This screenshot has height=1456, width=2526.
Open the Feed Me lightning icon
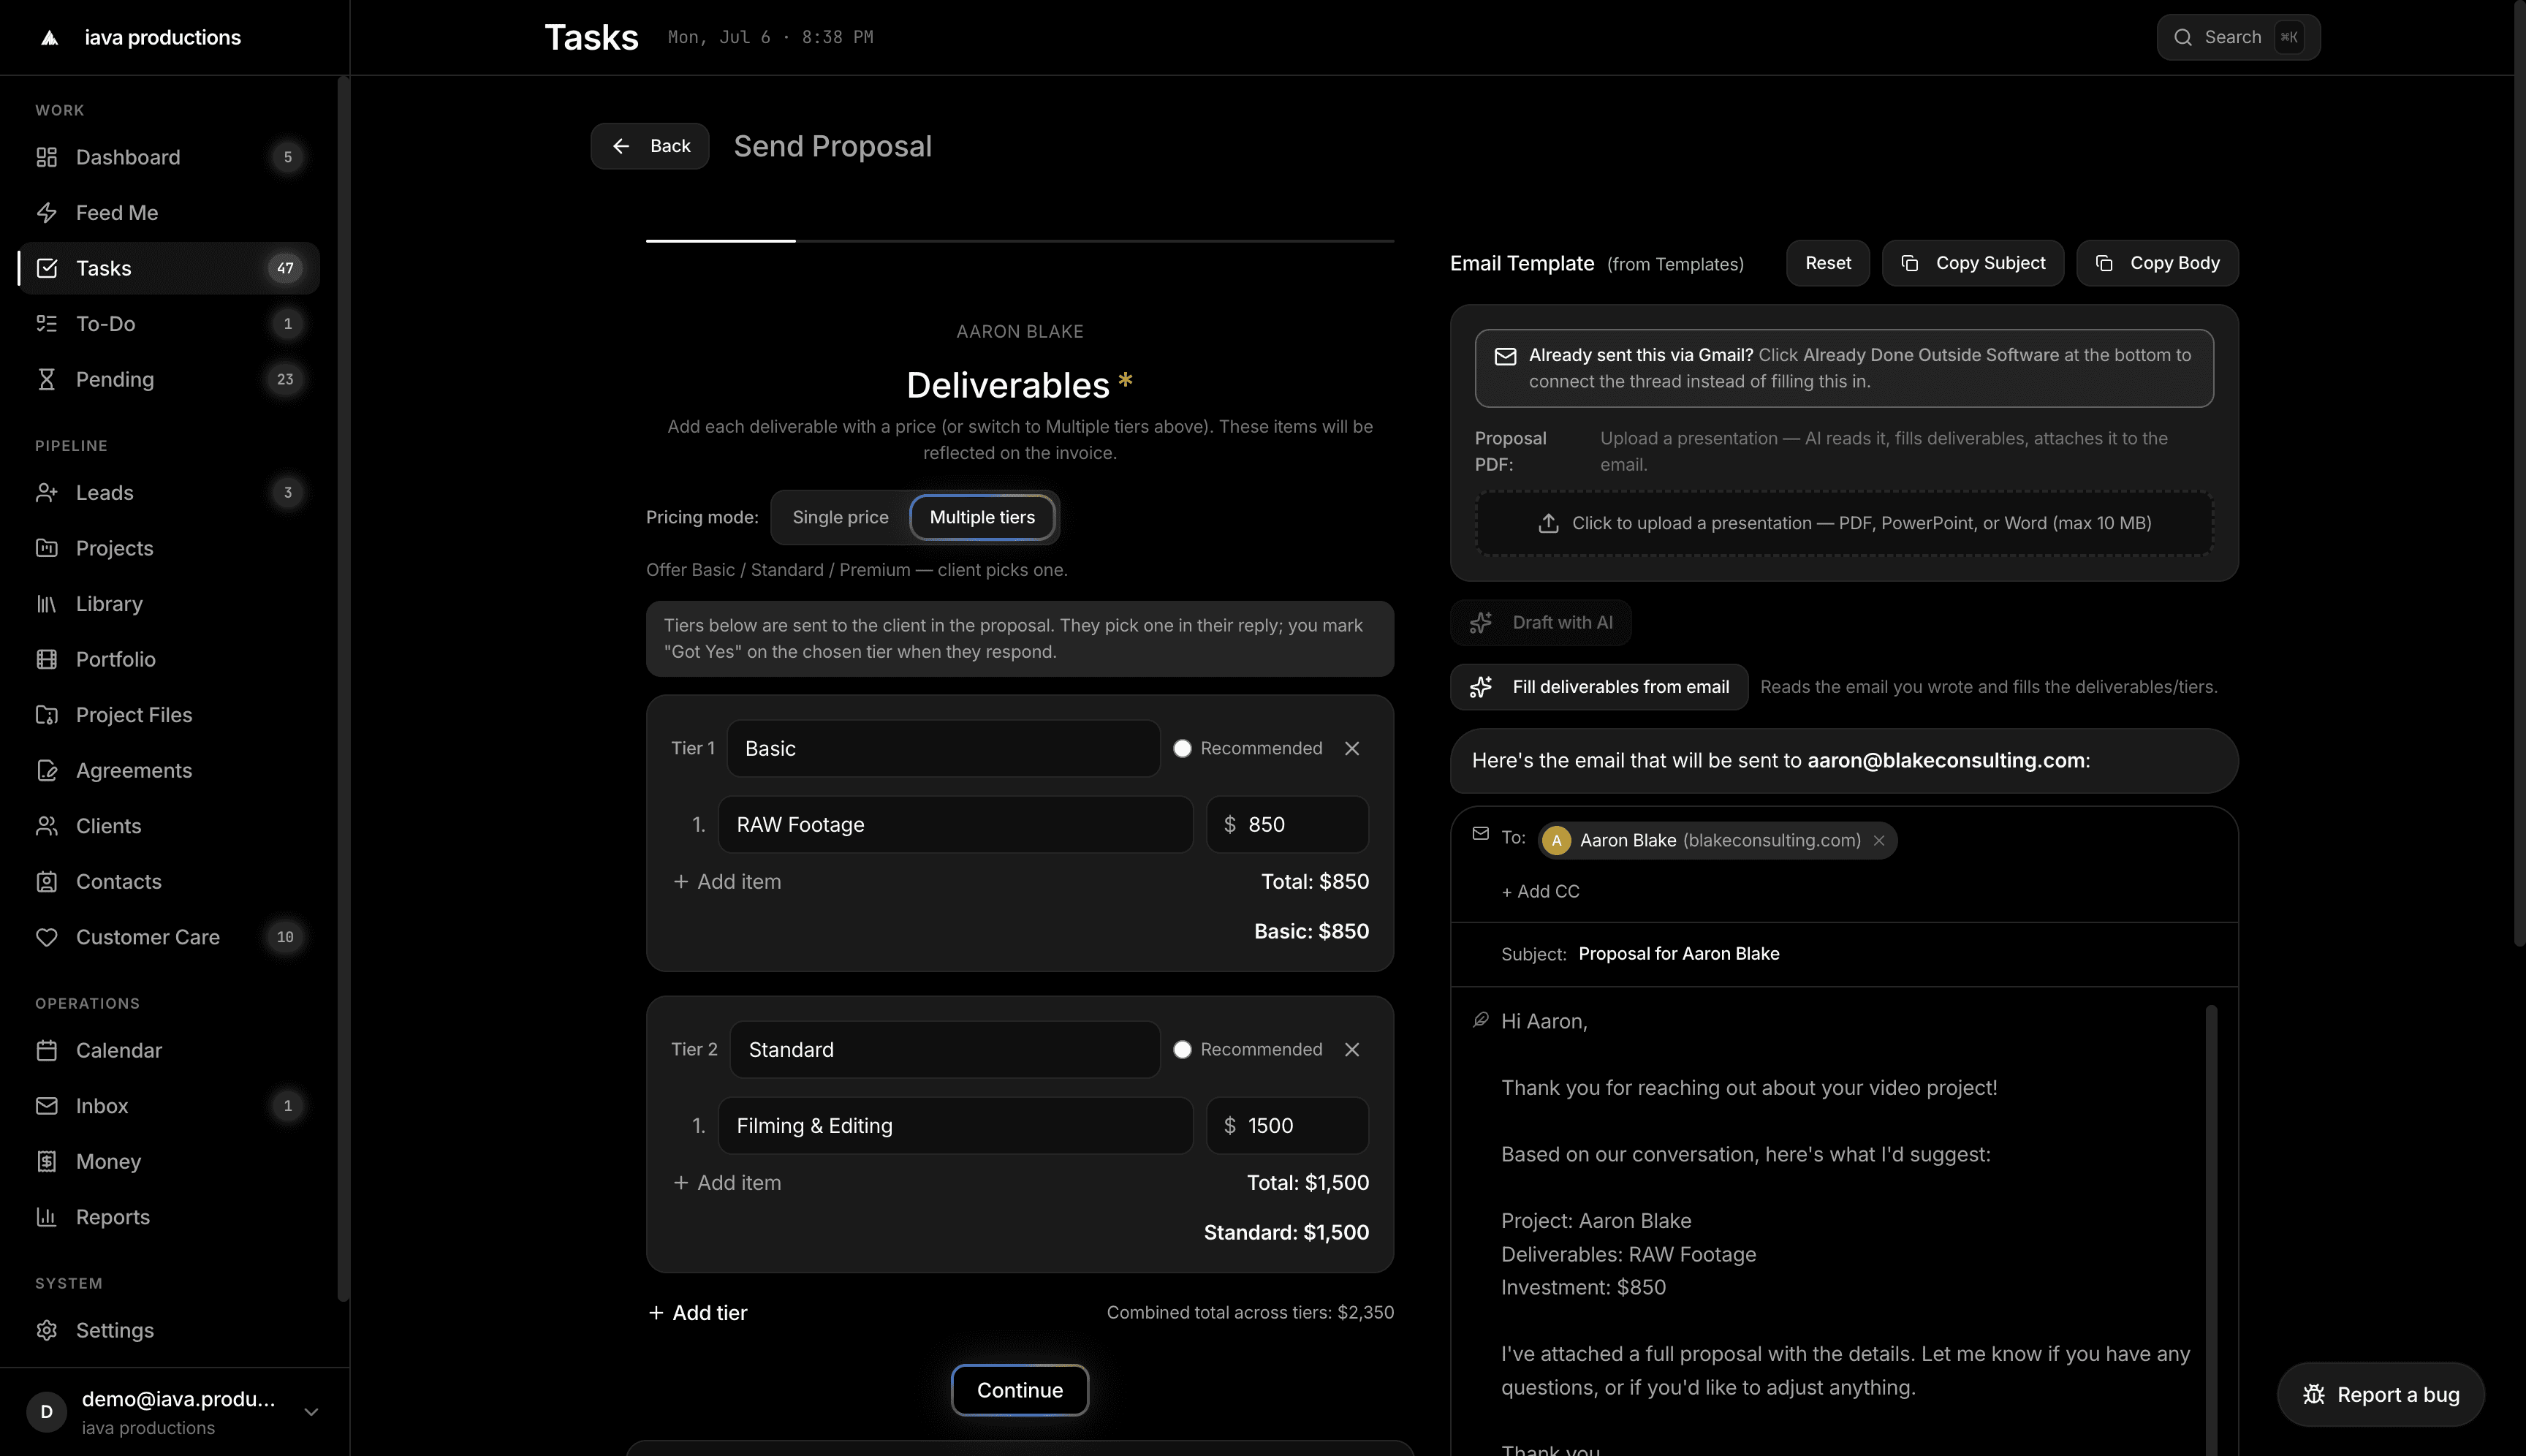(x=46, y=213)
